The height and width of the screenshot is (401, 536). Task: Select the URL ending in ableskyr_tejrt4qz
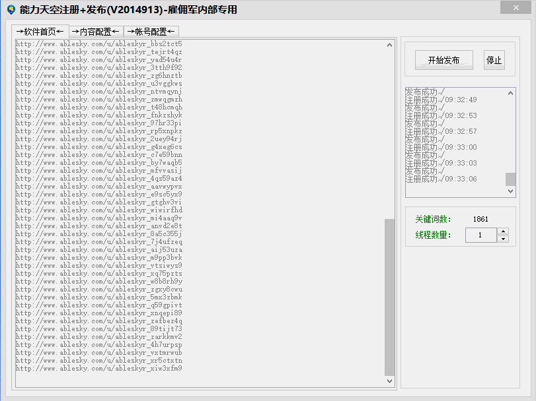(x=99, y=51)
